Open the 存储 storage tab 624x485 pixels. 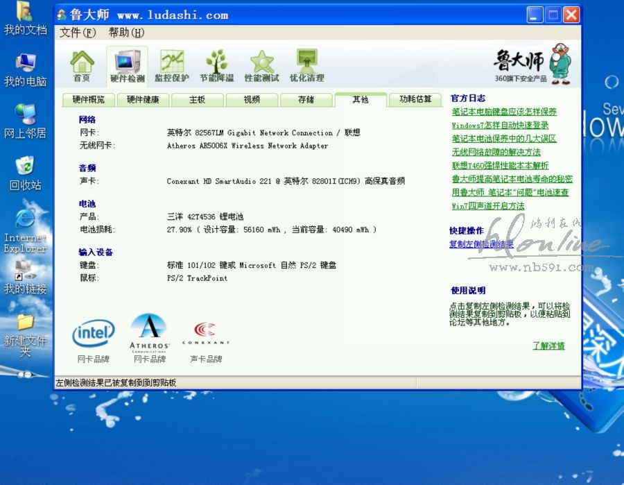pyautogui.click(x=306, y=100)
